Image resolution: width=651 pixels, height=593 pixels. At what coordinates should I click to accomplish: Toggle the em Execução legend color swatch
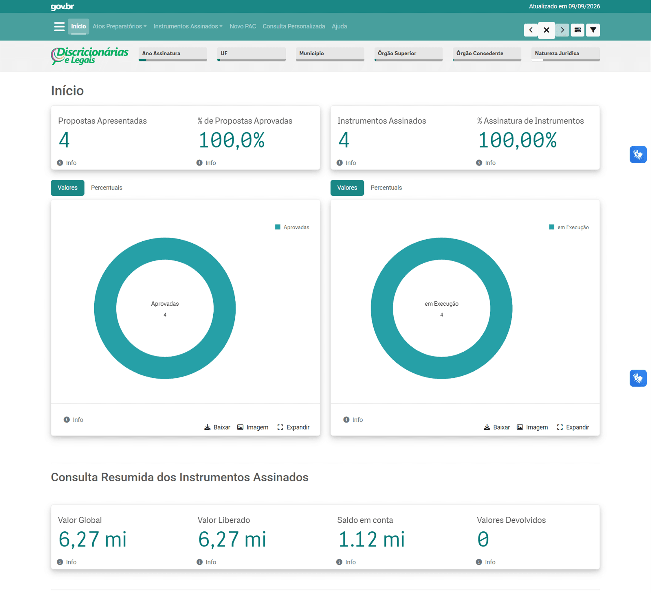552,227
